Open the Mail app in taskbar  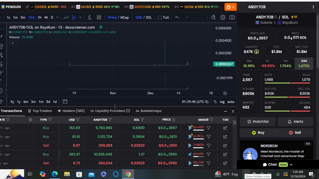(x=91, y=174)
